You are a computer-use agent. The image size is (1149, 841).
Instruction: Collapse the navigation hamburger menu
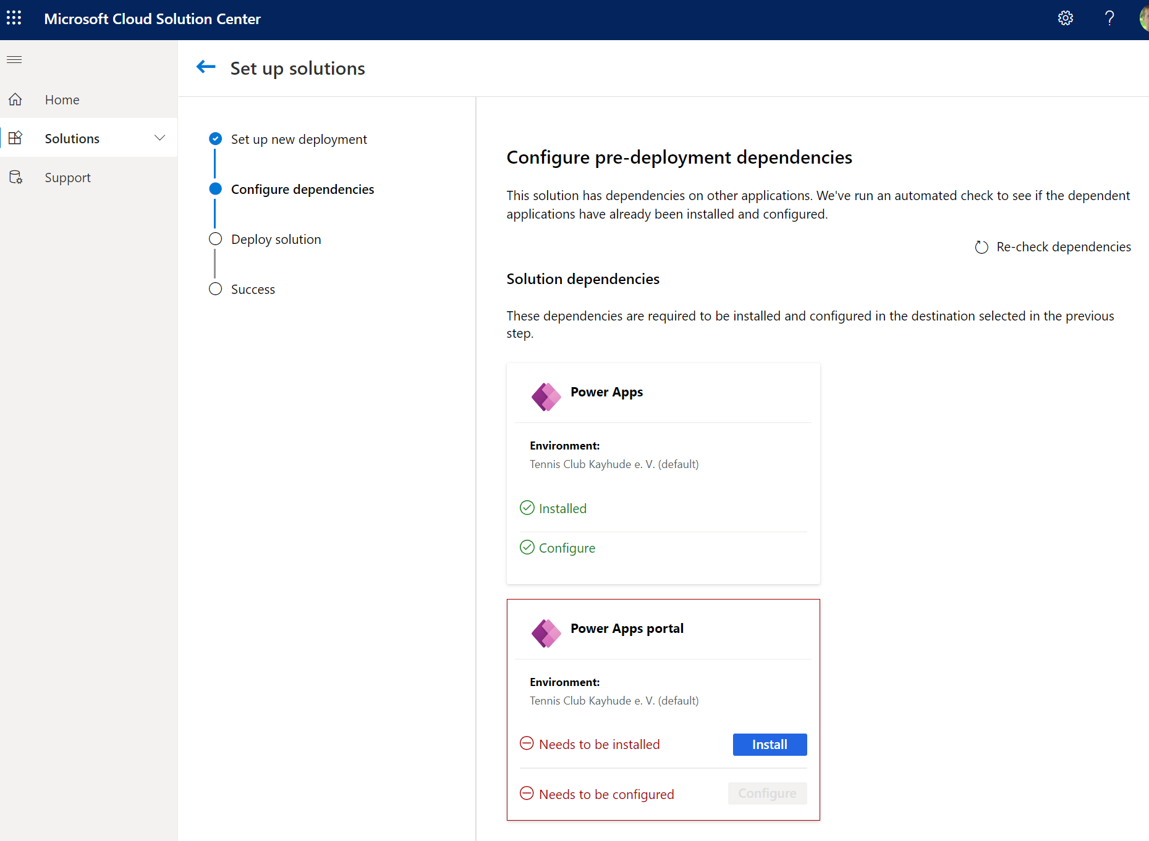click(x=14, y=59)
